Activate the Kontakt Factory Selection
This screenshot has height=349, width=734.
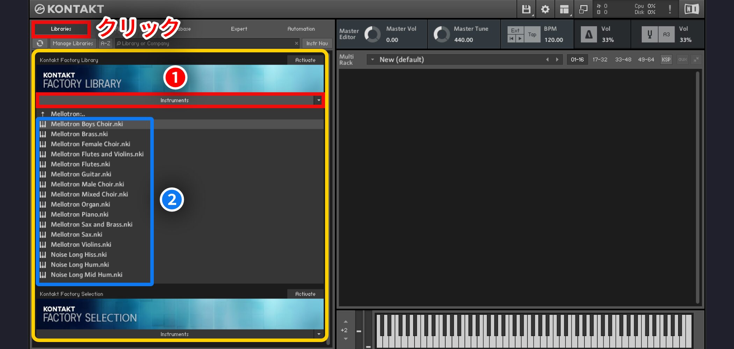pyautogui.click(x=305, y=294)
